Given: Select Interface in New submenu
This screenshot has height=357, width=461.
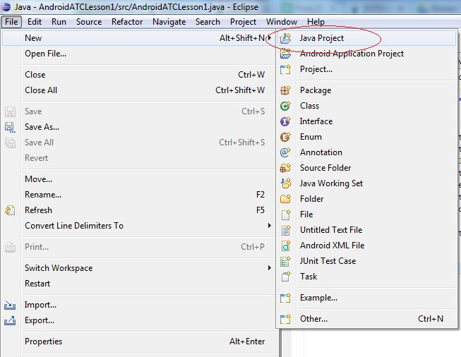Looking at the screenshot, I should (x=366, y=121).
